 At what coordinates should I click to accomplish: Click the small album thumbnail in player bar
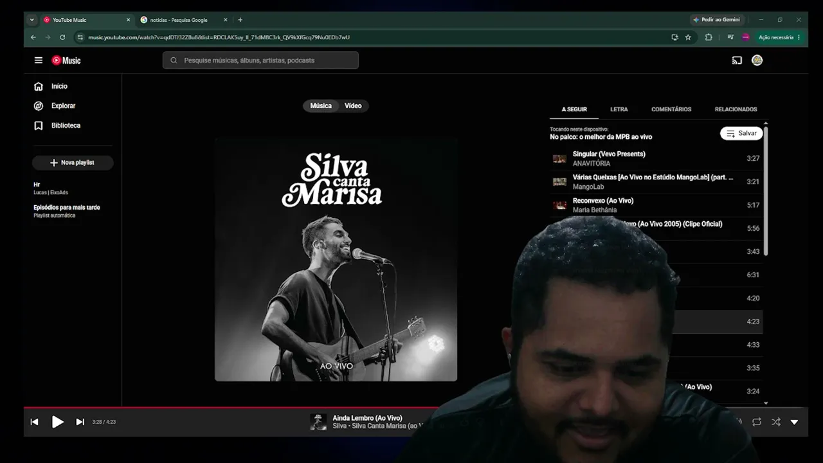coord(318,422)
